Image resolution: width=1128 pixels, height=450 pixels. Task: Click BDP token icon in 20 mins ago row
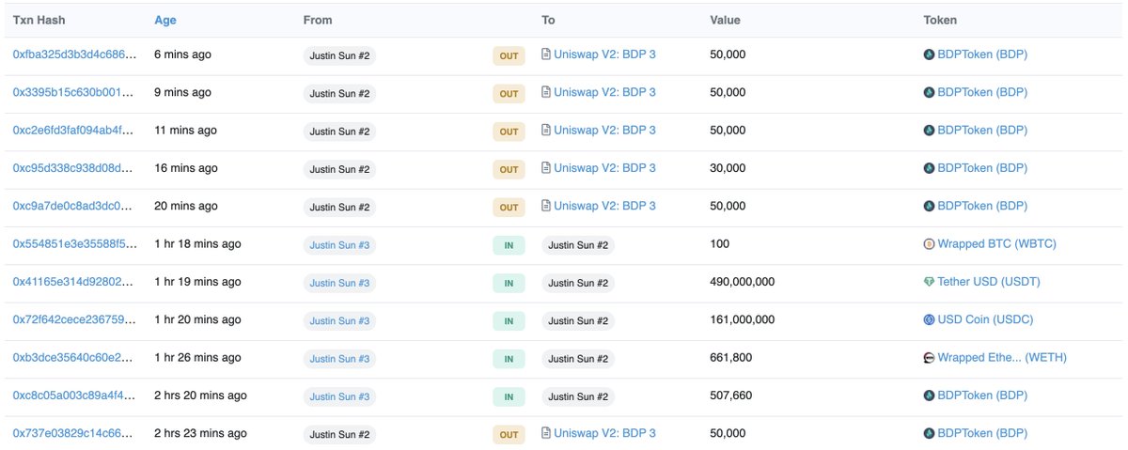930,206
